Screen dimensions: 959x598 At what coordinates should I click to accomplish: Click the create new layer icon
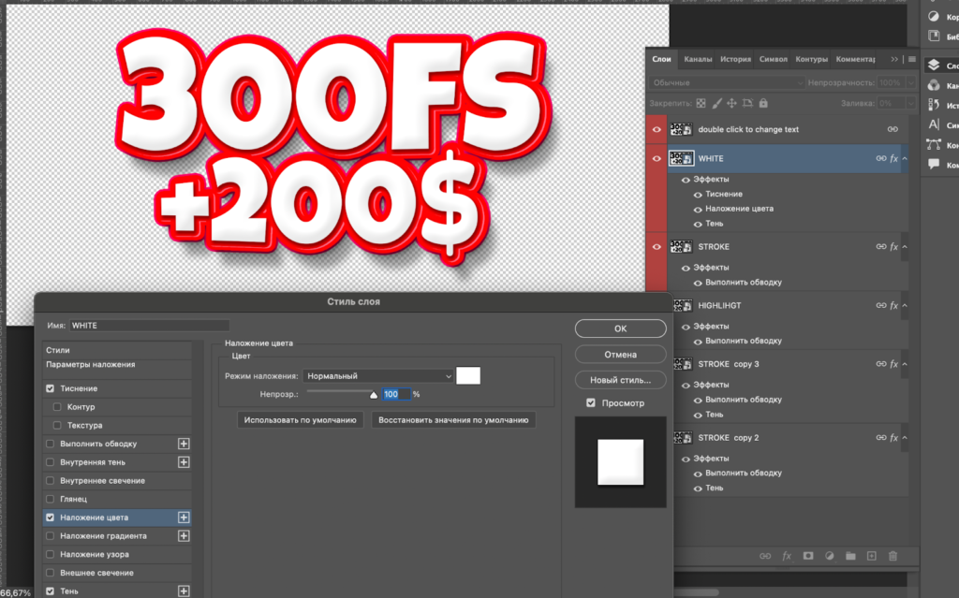pyautogui.click(x=871, y=556)
